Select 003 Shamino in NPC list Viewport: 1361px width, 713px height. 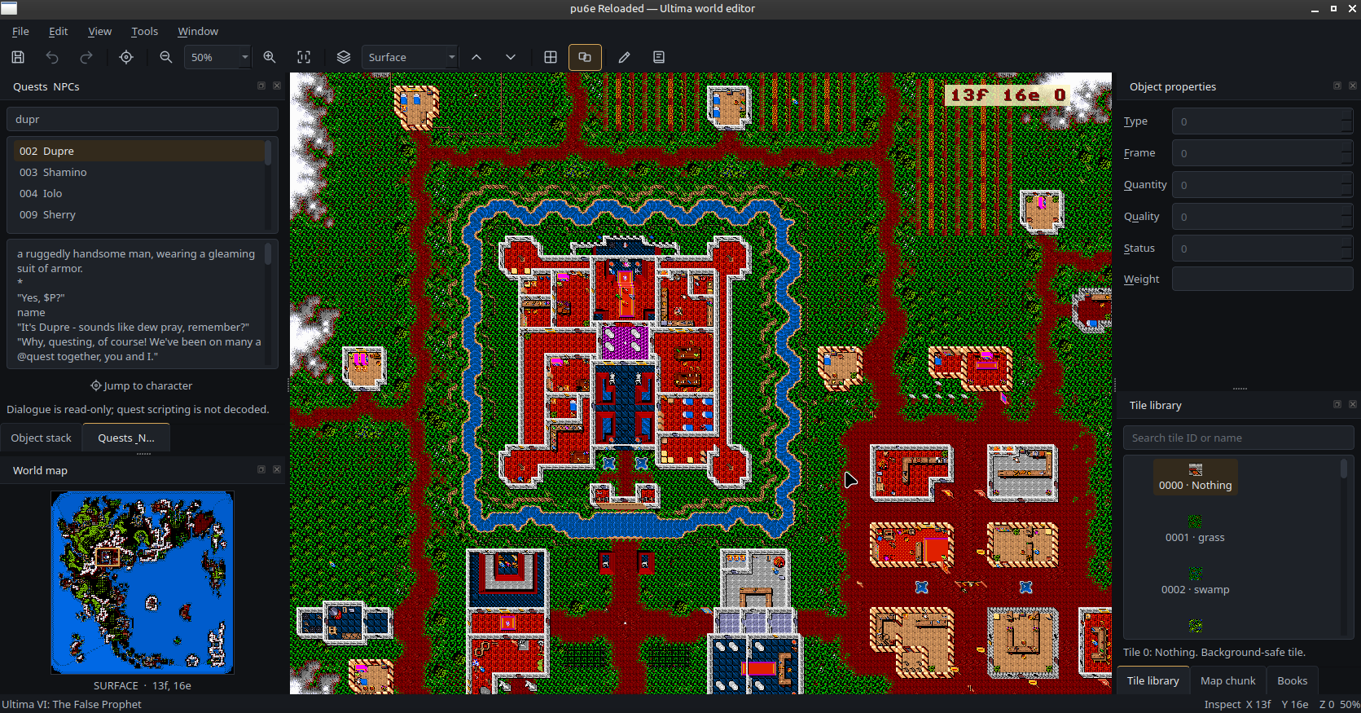click(138, 172)
